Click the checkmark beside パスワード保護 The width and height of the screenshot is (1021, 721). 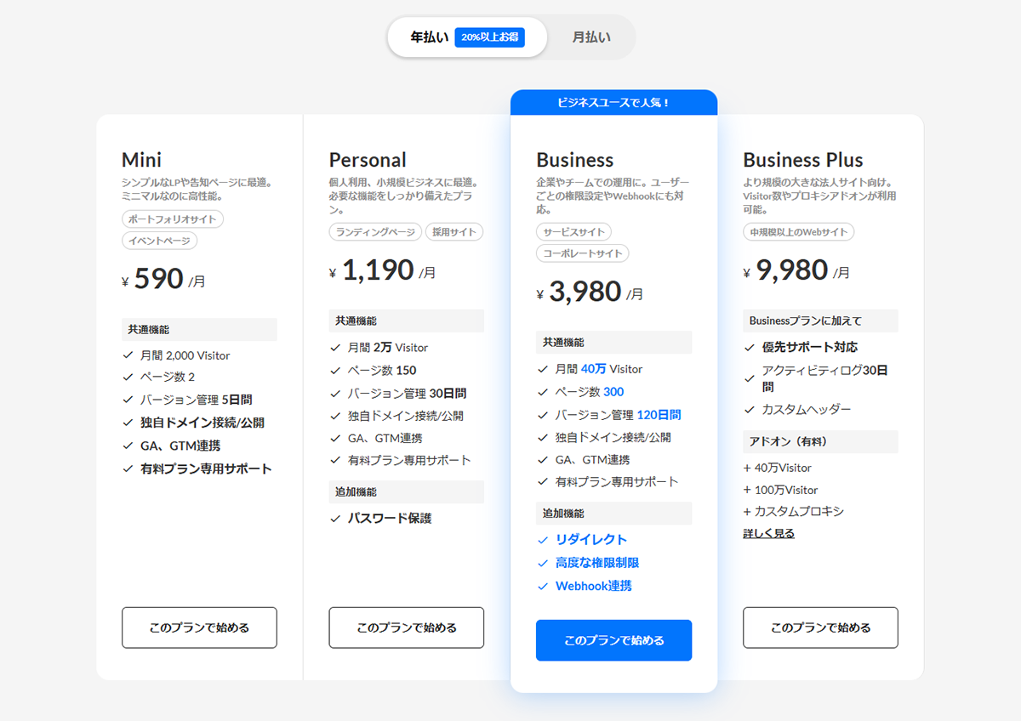click(x=334, y=519)
